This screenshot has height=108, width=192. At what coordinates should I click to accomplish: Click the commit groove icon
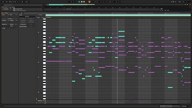point(17,24)
